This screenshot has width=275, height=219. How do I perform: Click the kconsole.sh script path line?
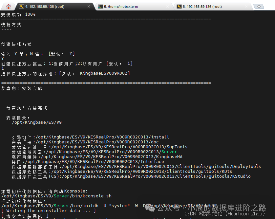click(56, 196)
